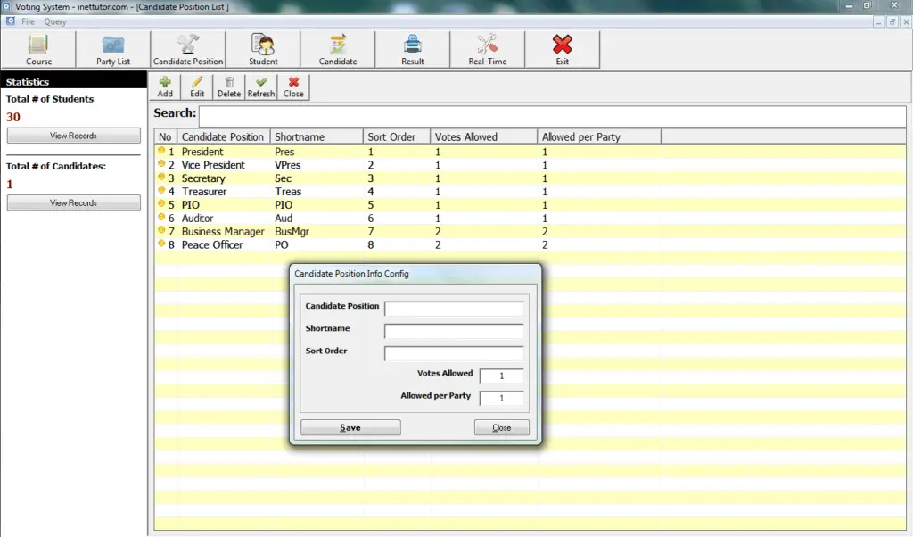Viewport: 913px width, 537px height.
Task: Edit the selected position using pencil icon
Action: tap(196, 87)
